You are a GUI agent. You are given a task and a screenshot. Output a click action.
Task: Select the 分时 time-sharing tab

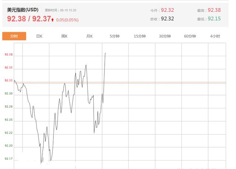[14, 36]
